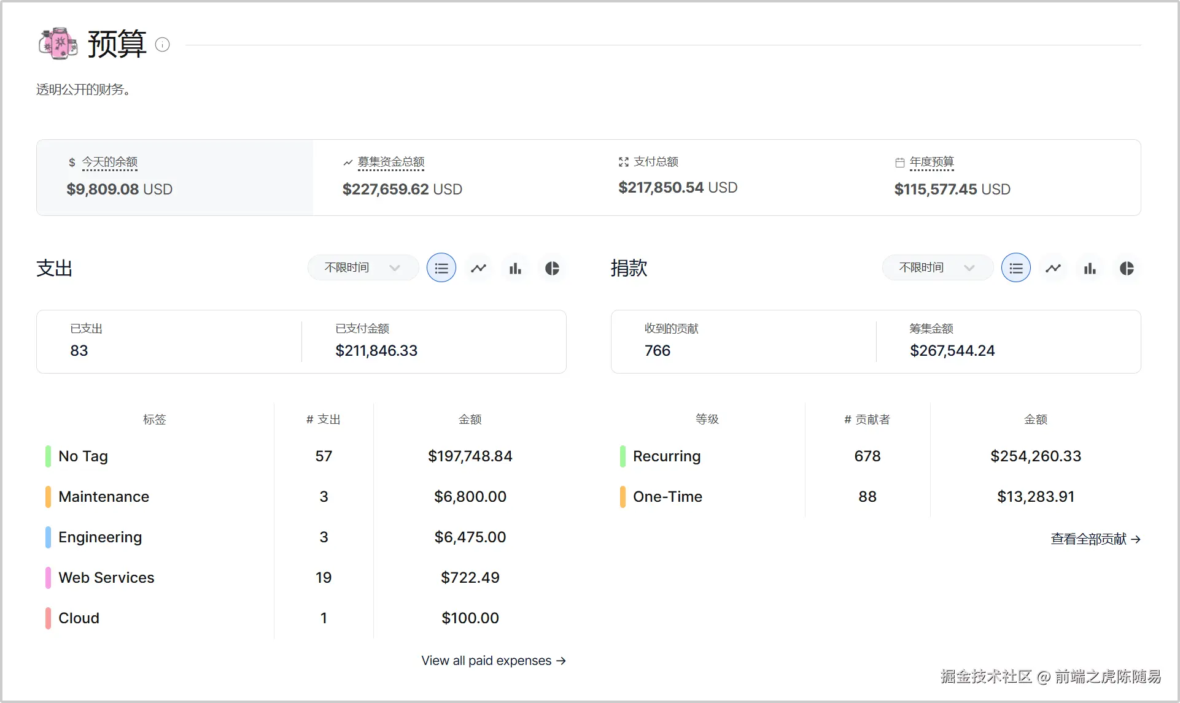
Task: Open the donations 不限时间 time filter
Action: pos(936,267)
